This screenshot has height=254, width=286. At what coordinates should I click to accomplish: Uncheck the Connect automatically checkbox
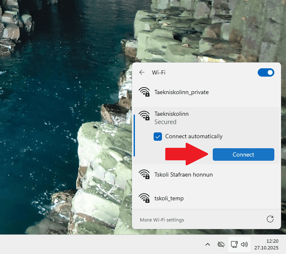158,137
